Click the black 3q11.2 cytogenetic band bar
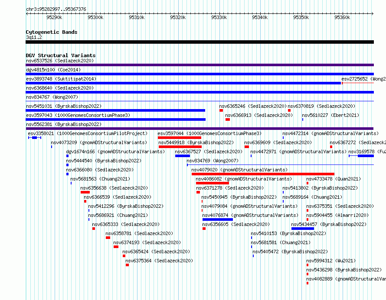 pos(200,42)
